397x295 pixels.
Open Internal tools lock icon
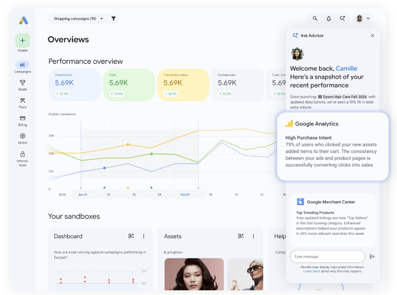coord(22,154)
